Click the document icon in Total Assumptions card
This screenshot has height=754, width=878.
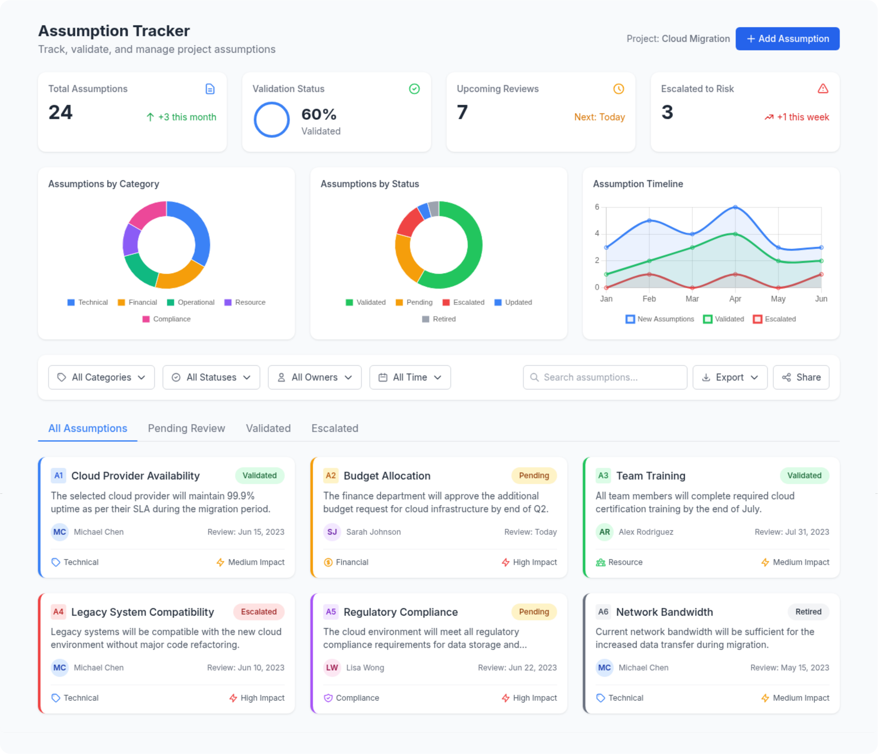coord(210,89)
